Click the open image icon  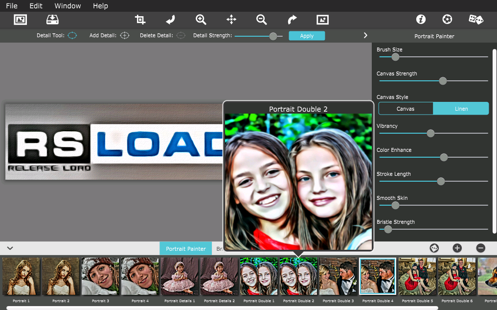point(20,20)
